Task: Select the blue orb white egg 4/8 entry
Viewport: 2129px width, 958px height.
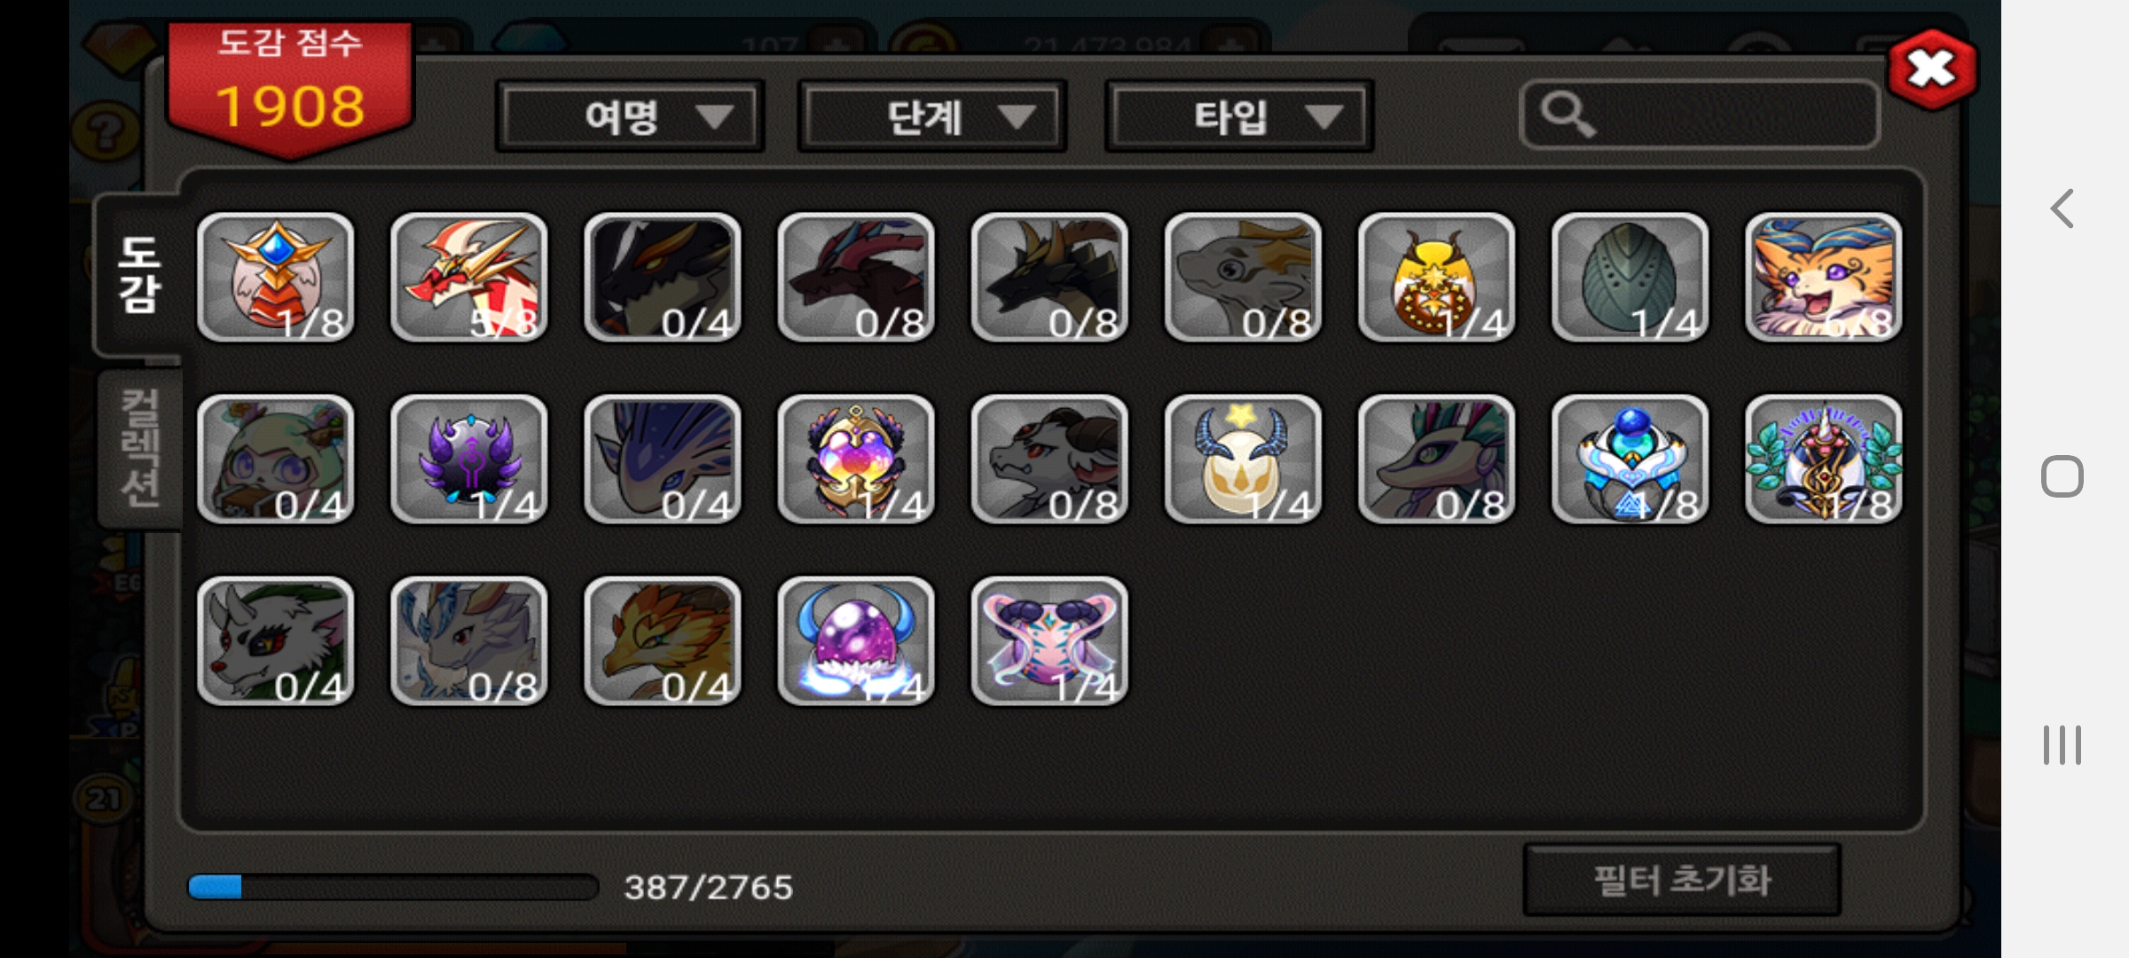Action: [x=1630, y=459]
